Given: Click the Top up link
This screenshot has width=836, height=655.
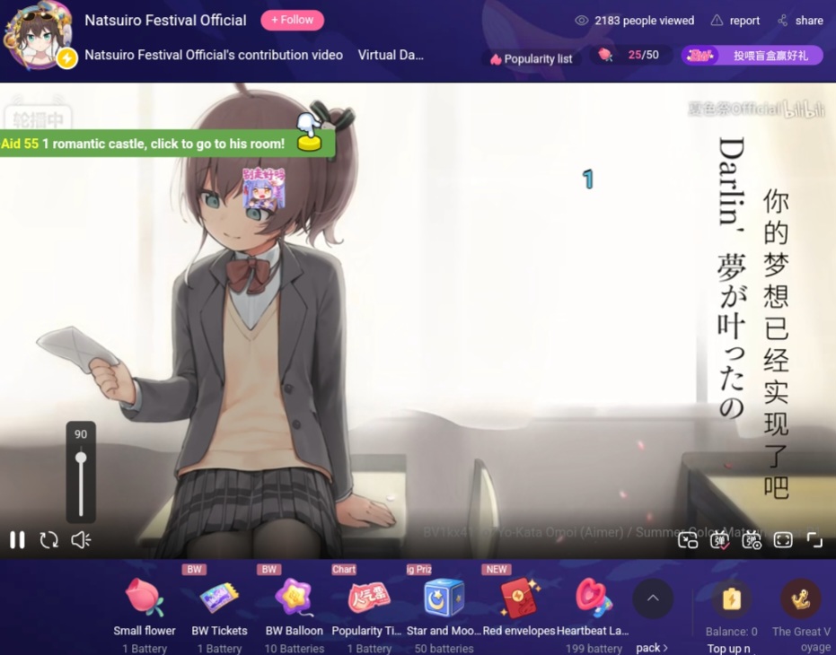Looking at the screenshot, I should [x=728, y=649].
